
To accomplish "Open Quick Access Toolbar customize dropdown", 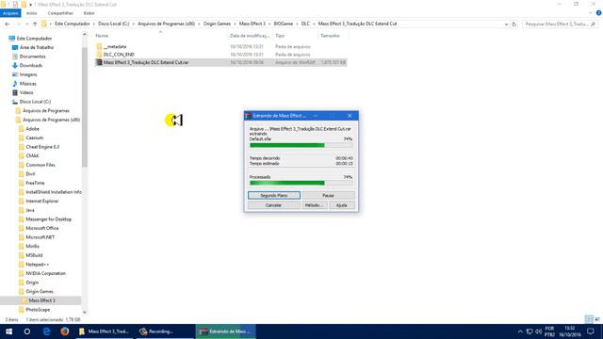I will 30,5.
